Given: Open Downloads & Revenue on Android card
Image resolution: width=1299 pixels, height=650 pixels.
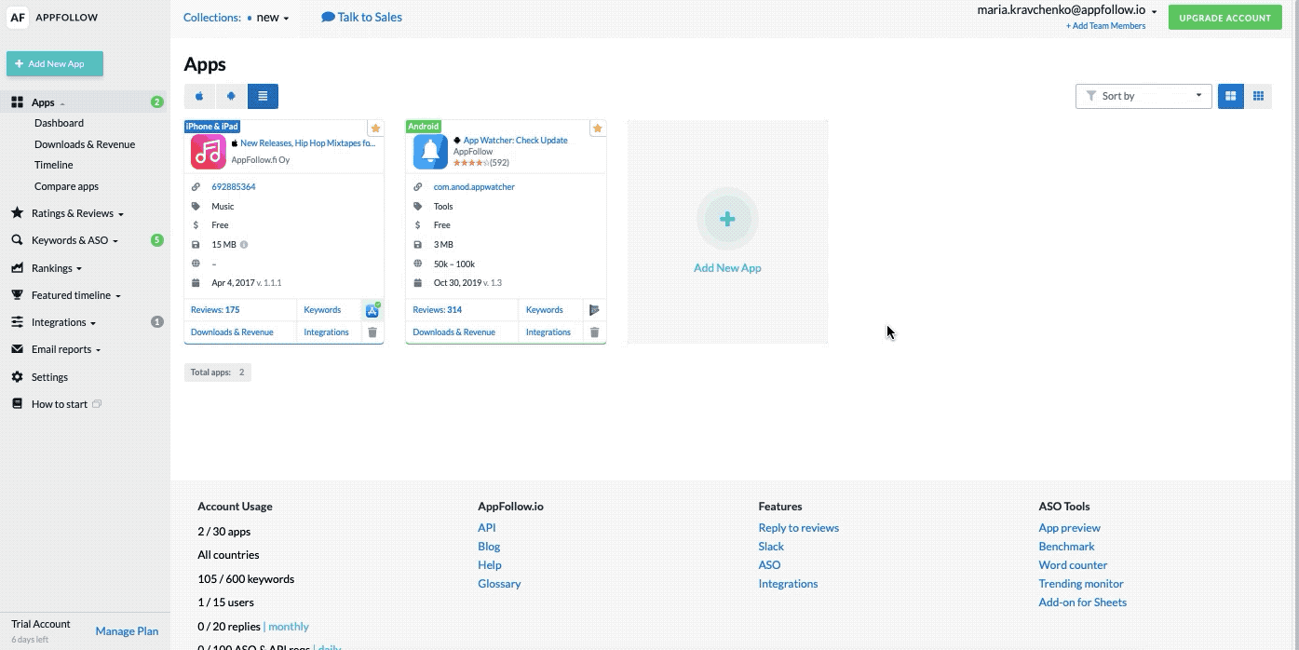Looking at the screenshot, I should (453, 332).
